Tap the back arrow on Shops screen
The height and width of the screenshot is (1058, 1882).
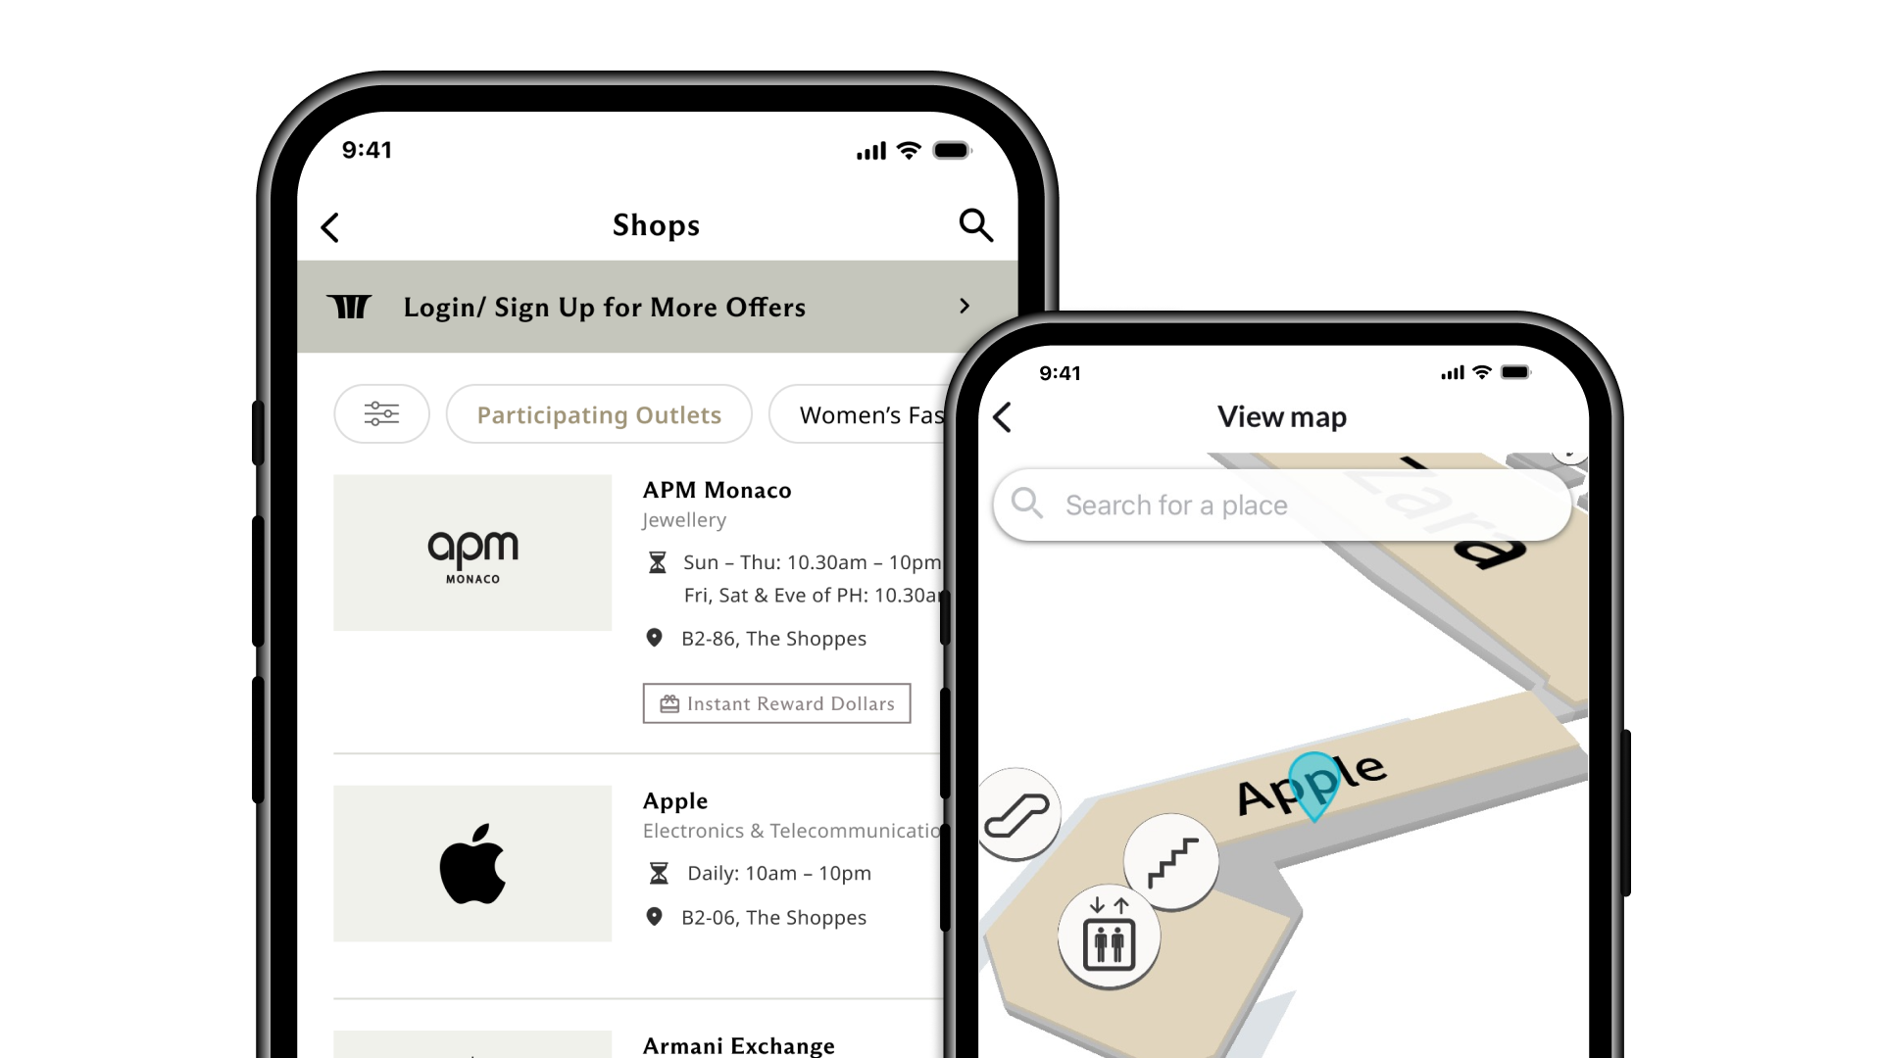331,226
